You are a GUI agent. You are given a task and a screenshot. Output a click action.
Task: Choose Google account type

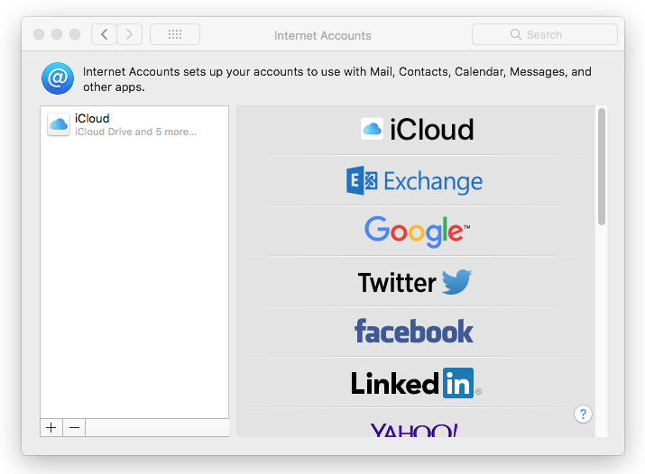(416, 232)
